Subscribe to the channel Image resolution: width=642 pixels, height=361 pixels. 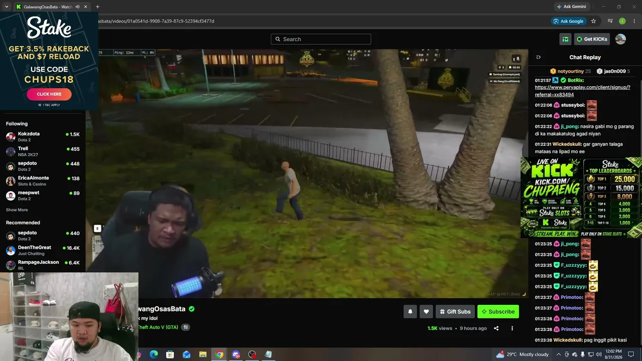(498, 311)
